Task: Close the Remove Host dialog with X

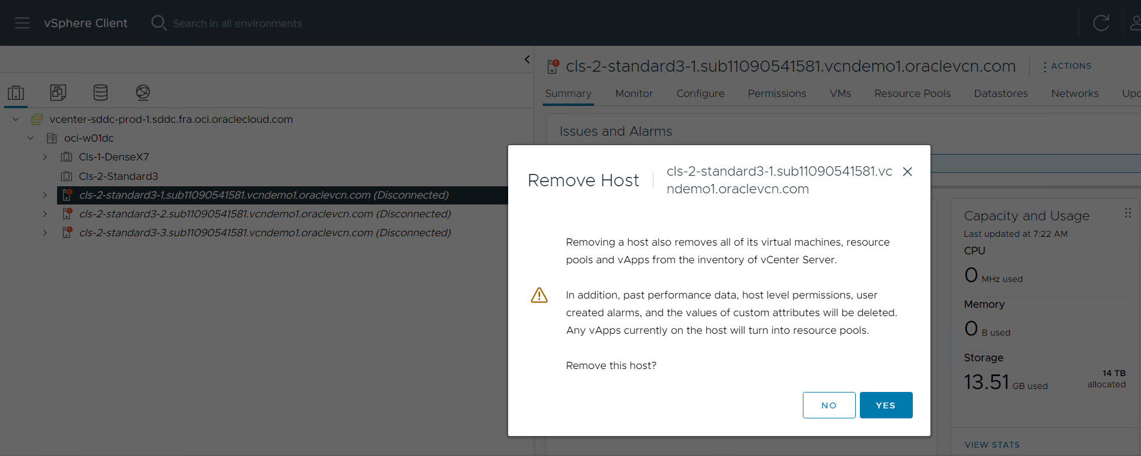Action: click(x=908, y=172)
